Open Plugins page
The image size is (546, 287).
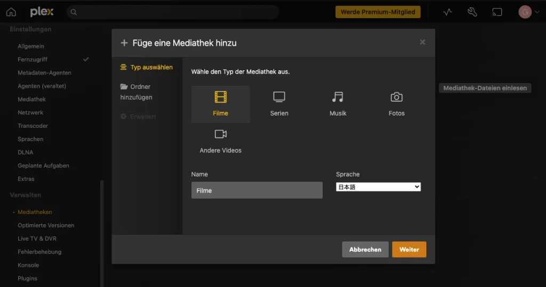[28, 278]
